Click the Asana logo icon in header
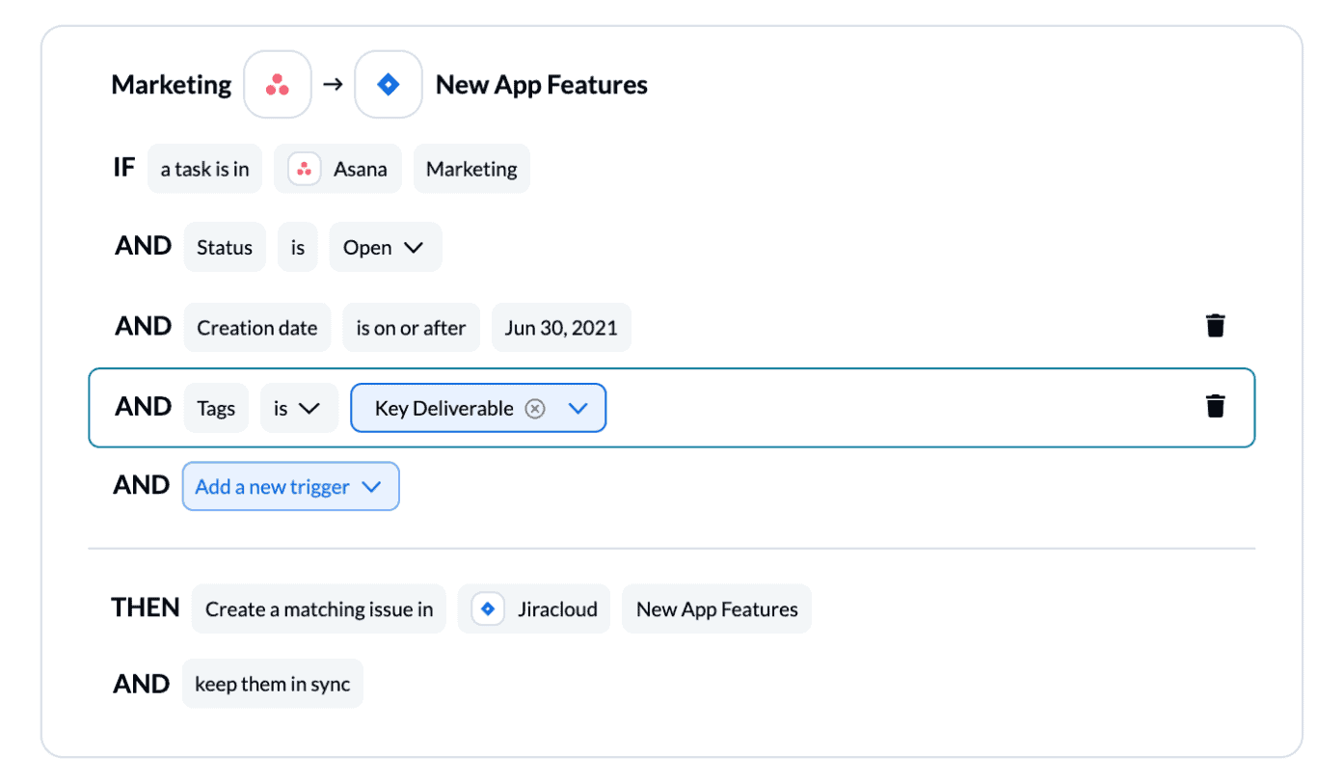Viewport: 1317px width, 783px height. click(x=278, y=85)
